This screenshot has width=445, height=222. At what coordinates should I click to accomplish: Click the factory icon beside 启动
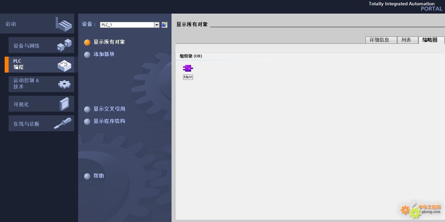tap(64, 24)
